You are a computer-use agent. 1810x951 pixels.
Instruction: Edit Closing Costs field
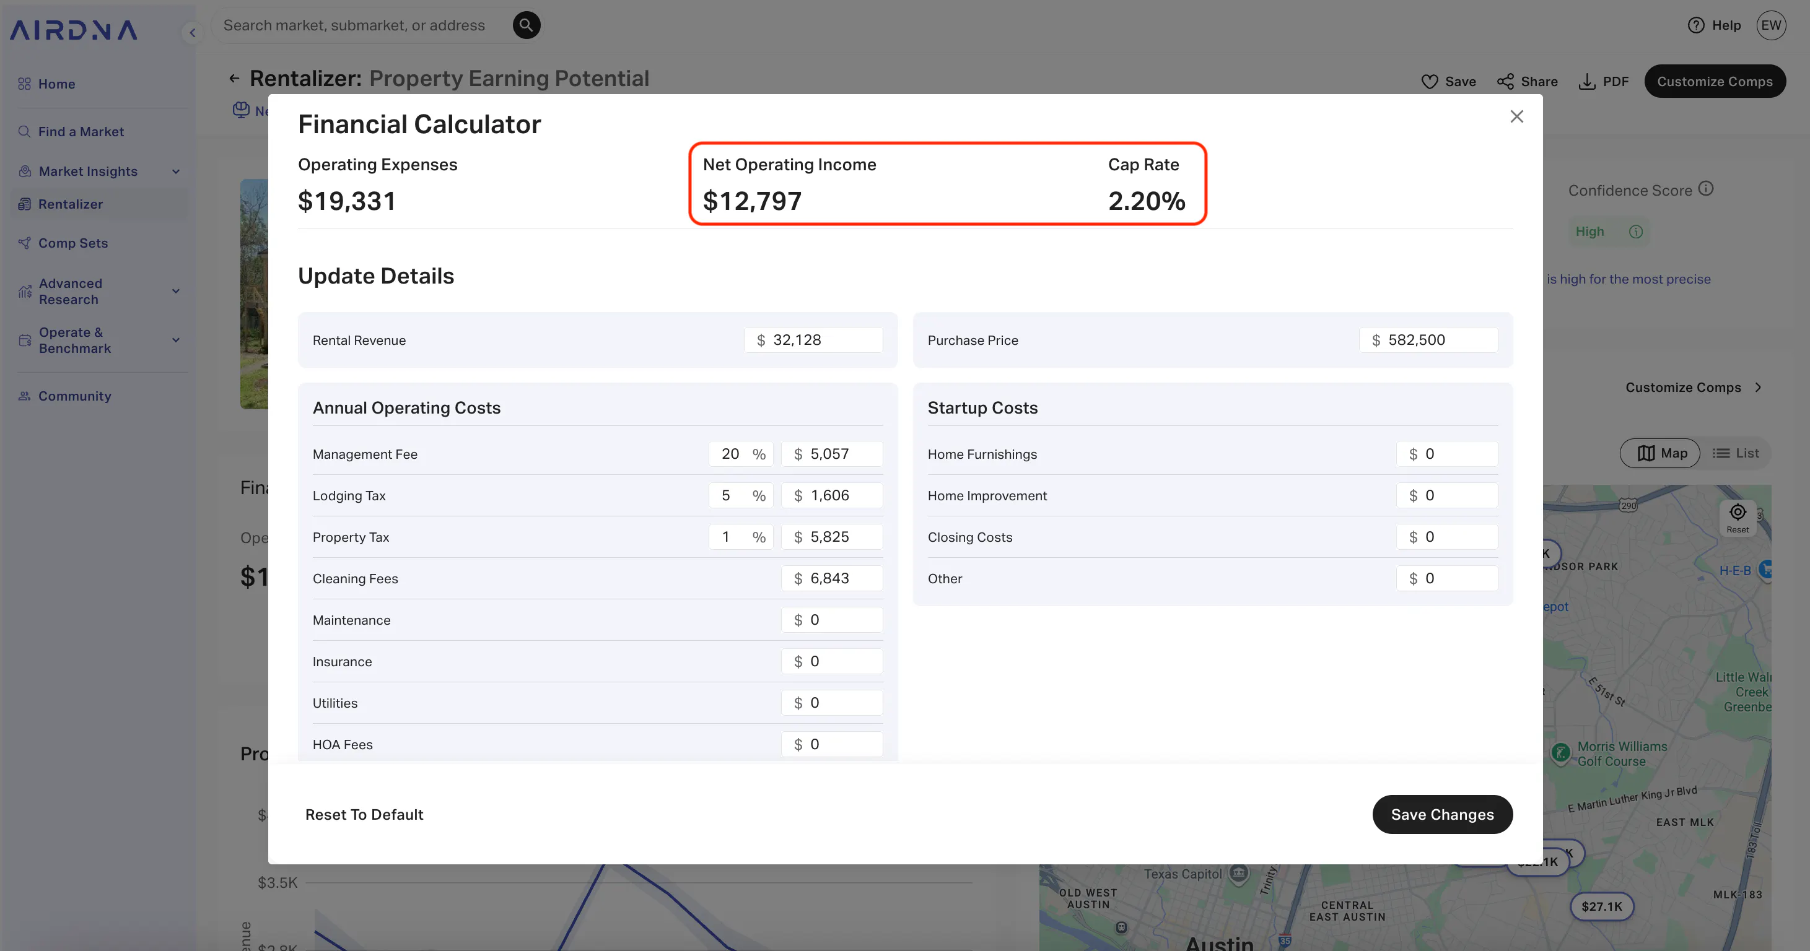[x=1447, y=537]
